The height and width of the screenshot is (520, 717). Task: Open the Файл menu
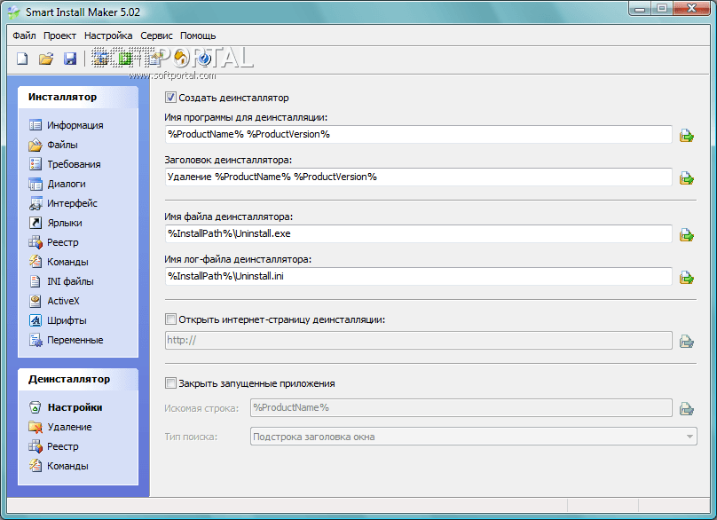coord(24,35)
